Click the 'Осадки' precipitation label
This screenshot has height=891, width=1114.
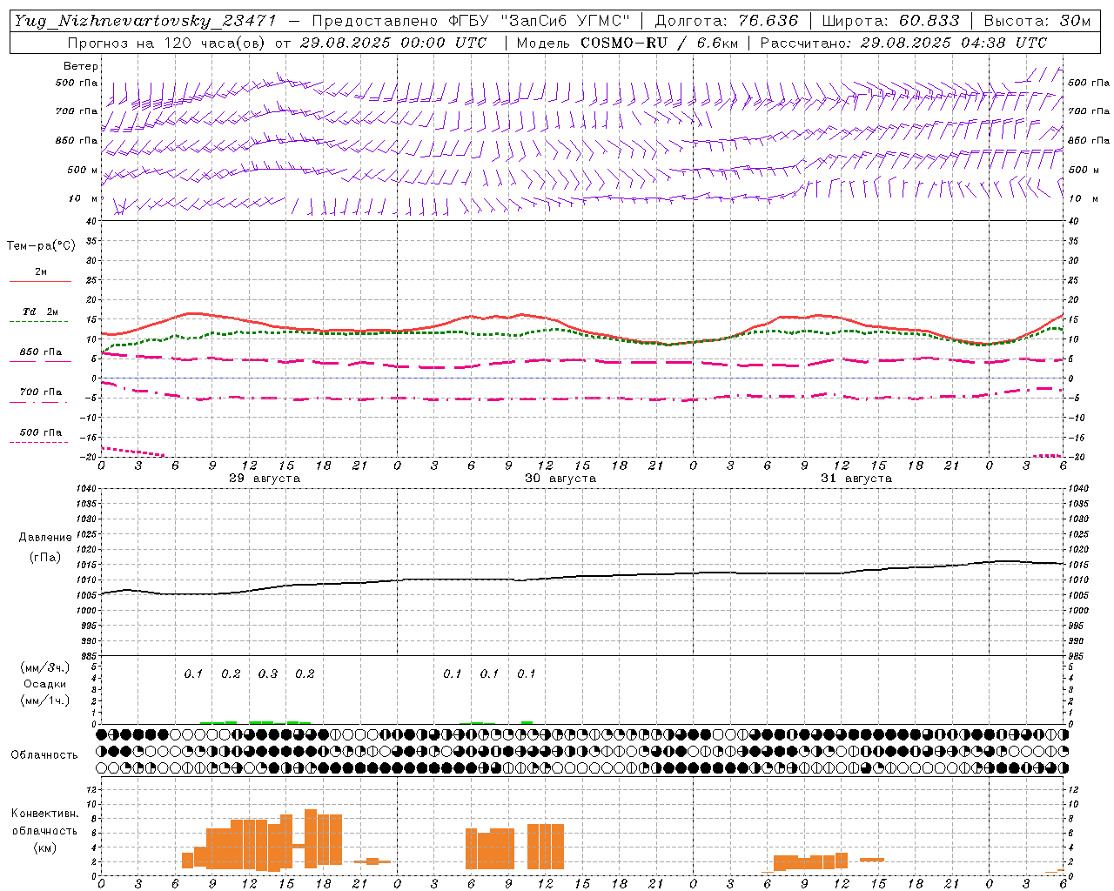tap(45, 684)
